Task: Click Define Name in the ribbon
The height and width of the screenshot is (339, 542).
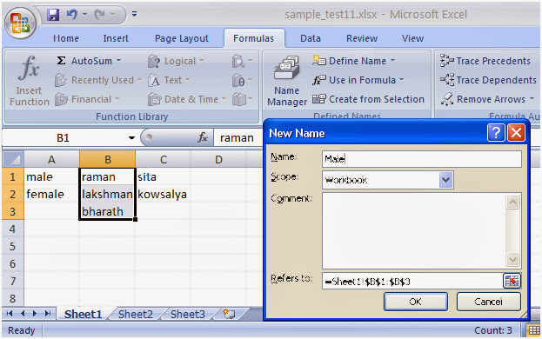Action: [x=353, y=61]
